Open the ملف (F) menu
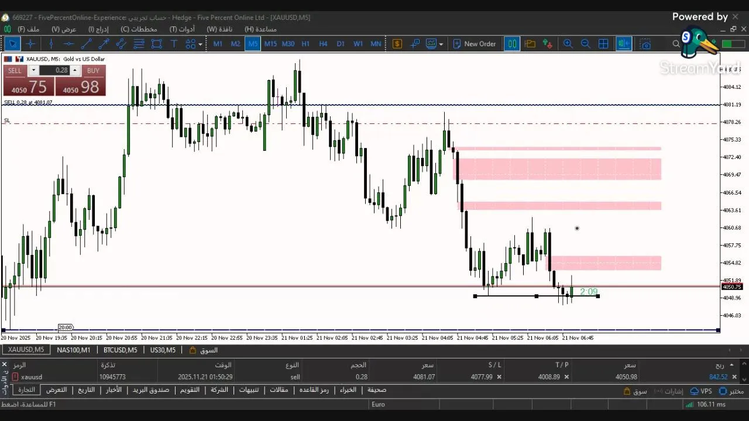The height and width of the screenshot is (421, 749). tap(28, 29)
